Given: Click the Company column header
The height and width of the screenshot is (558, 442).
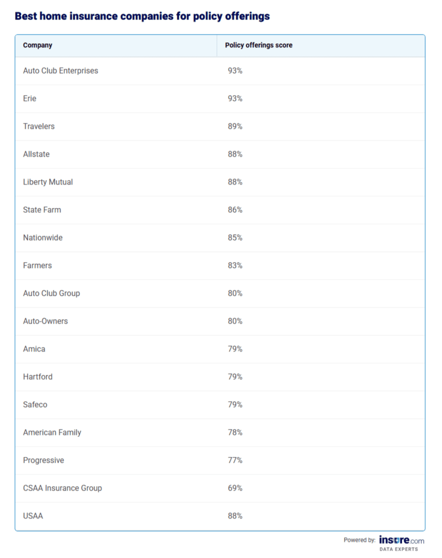Looking at the screenshot, I should coord(38,45).
